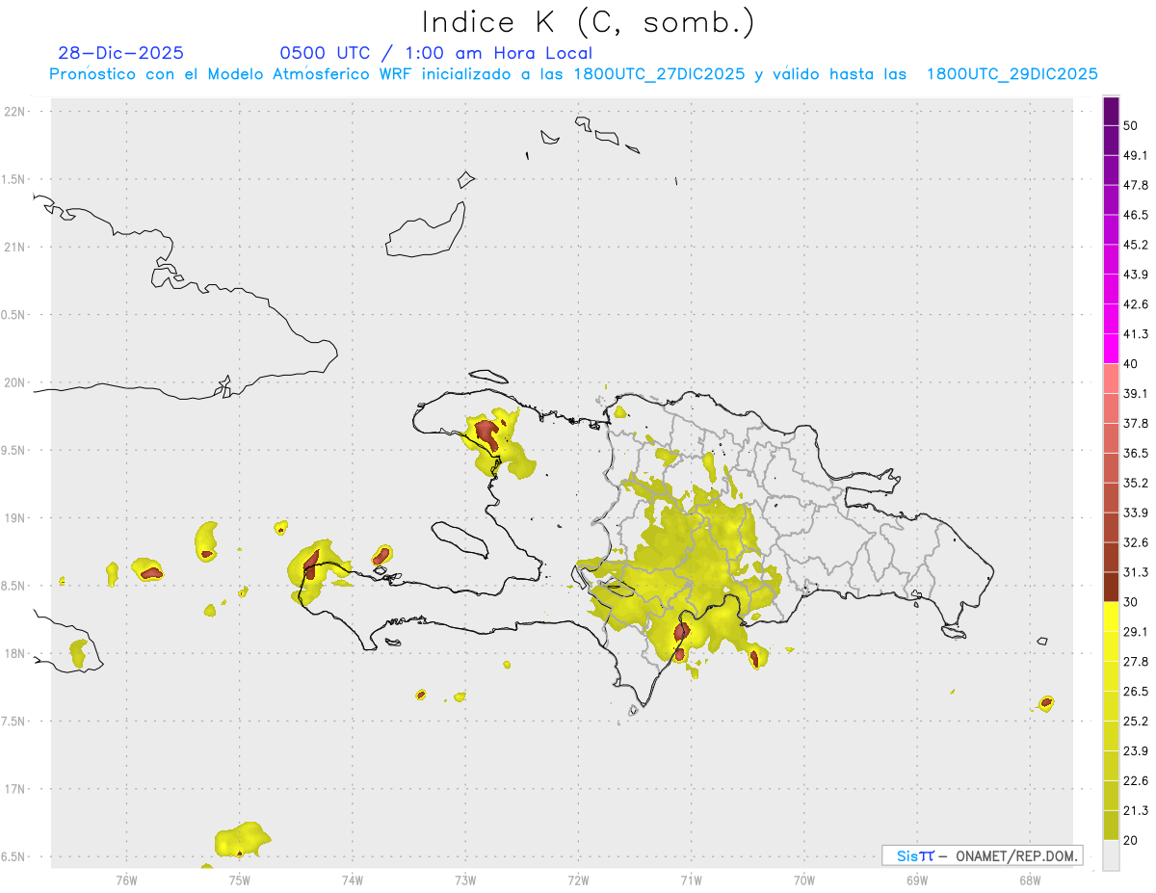
Task: Click the latitude label '22N'
Action: point(16,111)
